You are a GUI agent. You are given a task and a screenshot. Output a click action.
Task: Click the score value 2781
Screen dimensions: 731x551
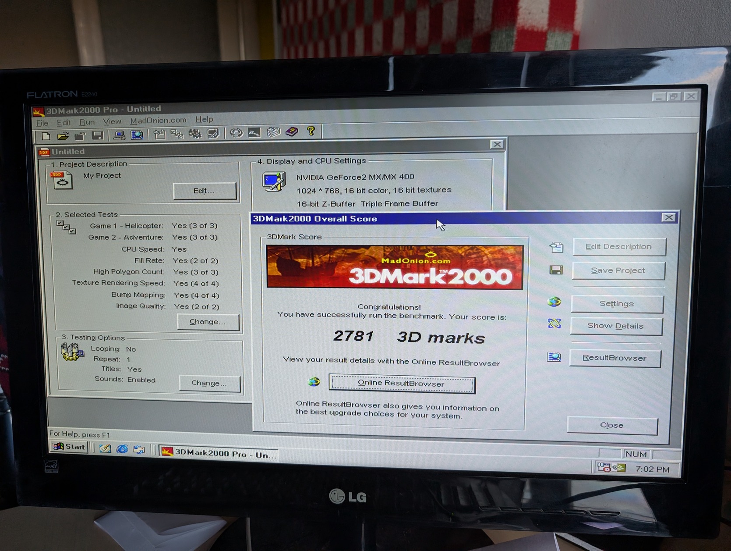coord(353,336)
